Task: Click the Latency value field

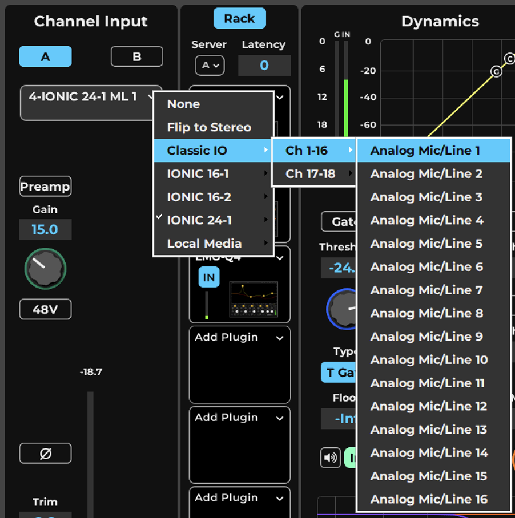Action: point(264,66)
